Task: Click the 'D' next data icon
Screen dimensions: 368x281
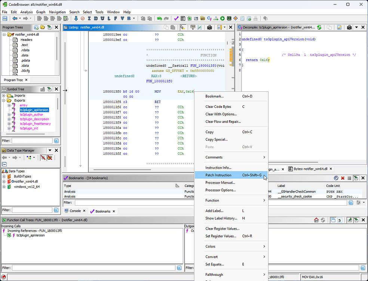Action: (x=96, y=18)
